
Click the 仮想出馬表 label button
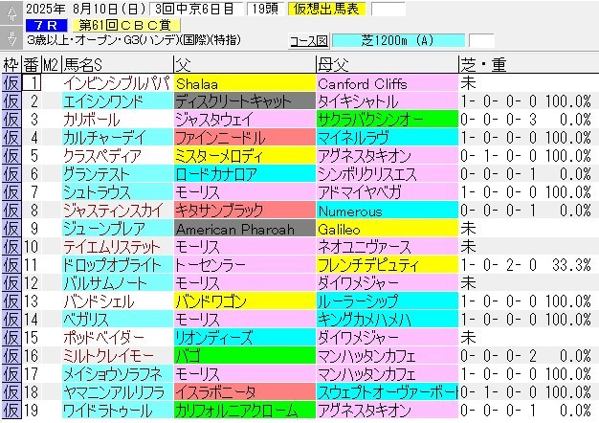pyautogui.click(x=326, y=9)
